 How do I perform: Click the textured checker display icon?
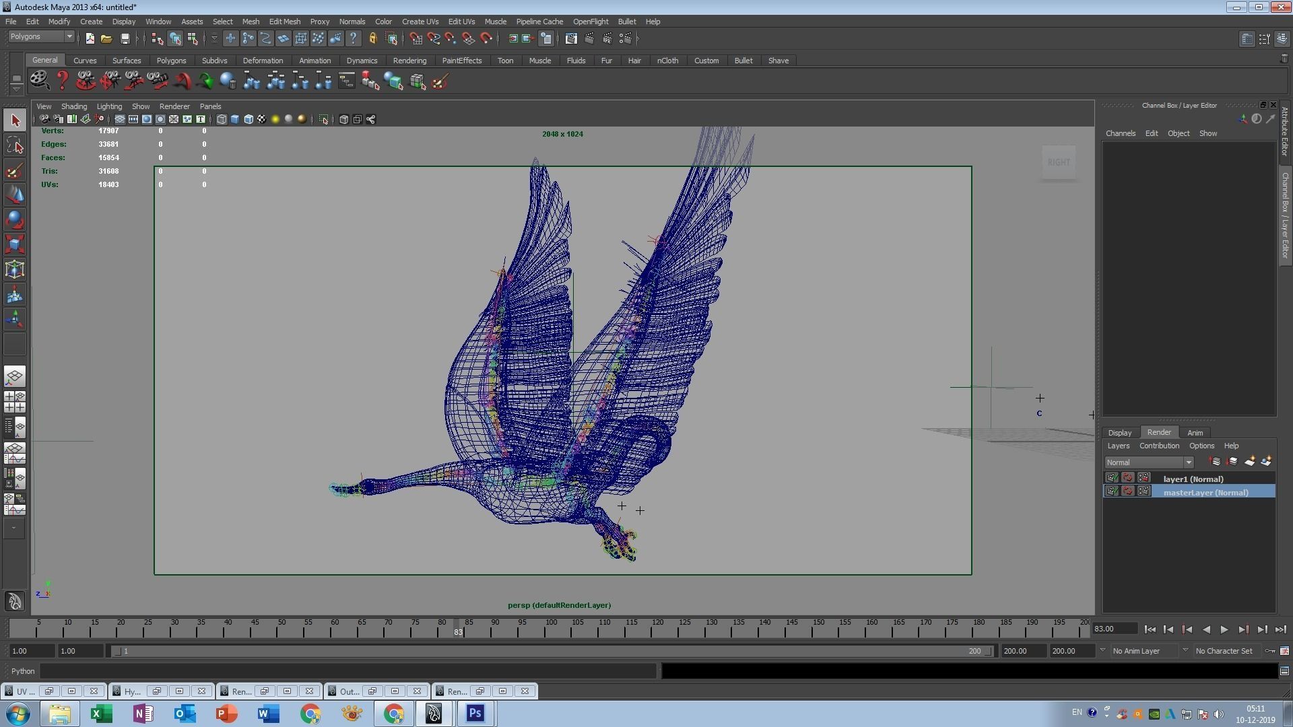point(262,120)
